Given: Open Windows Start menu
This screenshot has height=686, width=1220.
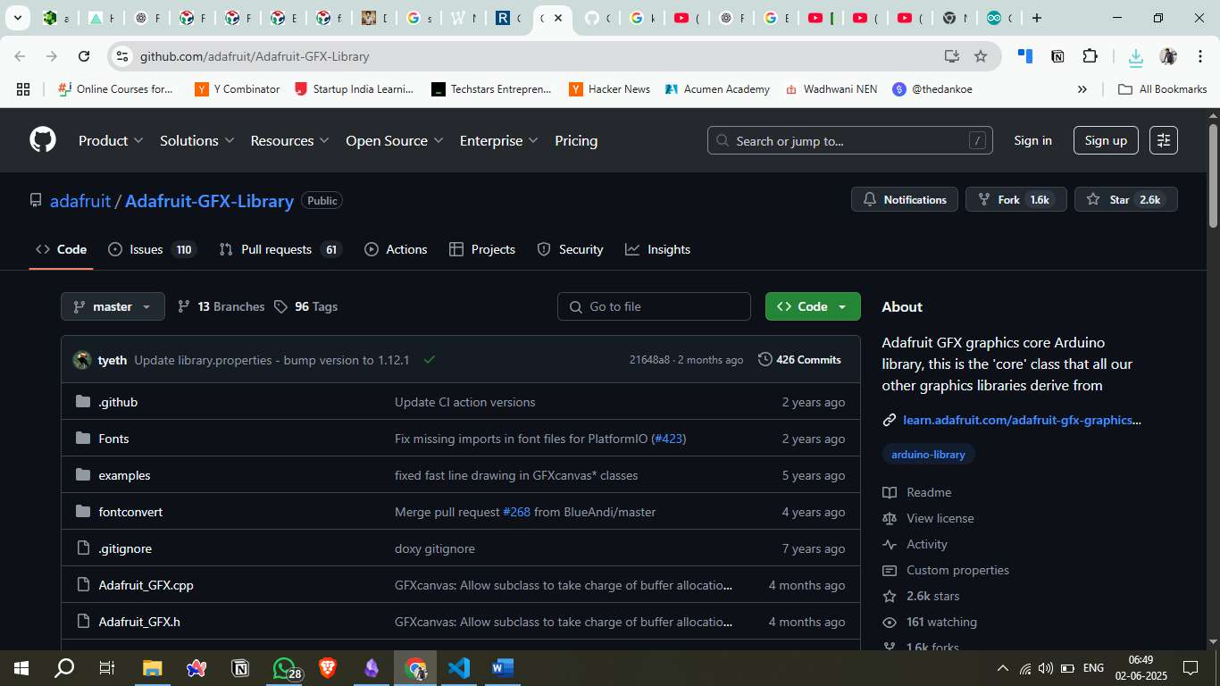Looking at the screenshot, I should [x=21, y=668].
